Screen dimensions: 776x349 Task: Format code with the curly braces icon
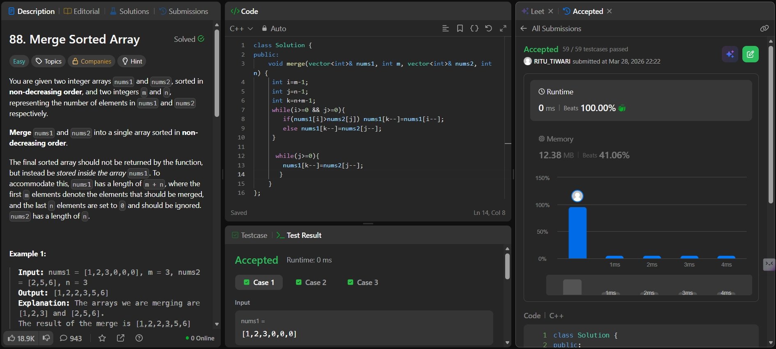474,28
